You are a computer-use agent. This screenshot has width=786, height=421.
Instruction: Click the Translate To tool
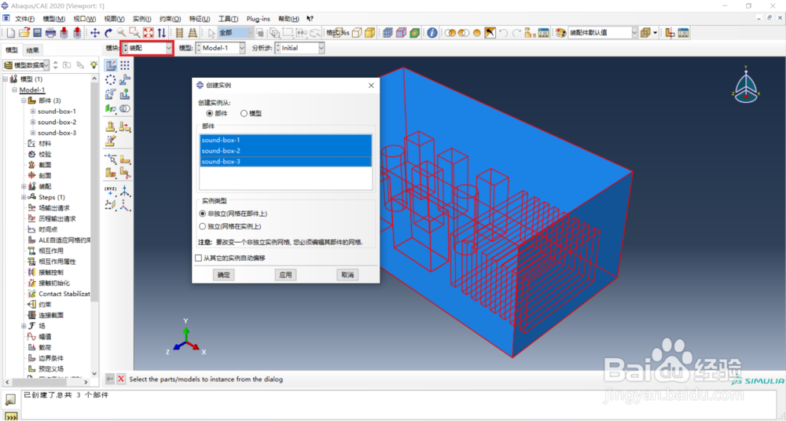[125, 93]
